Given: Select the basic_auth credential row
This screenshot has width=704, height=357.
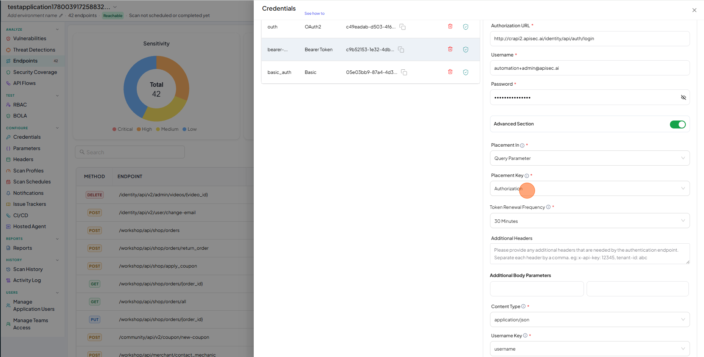Looking at the screenshot, I should (370, 72).
